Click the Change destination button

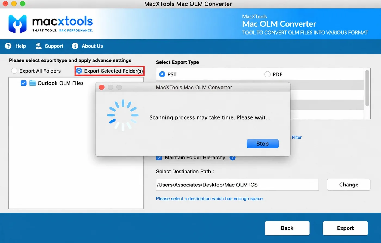pyautogui.click(x=349, y=185)
